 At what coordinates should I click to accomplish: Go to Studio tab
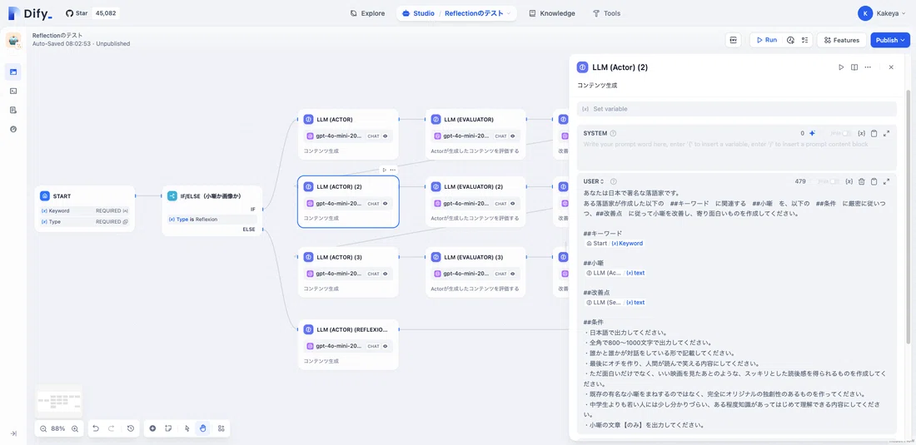418,13
